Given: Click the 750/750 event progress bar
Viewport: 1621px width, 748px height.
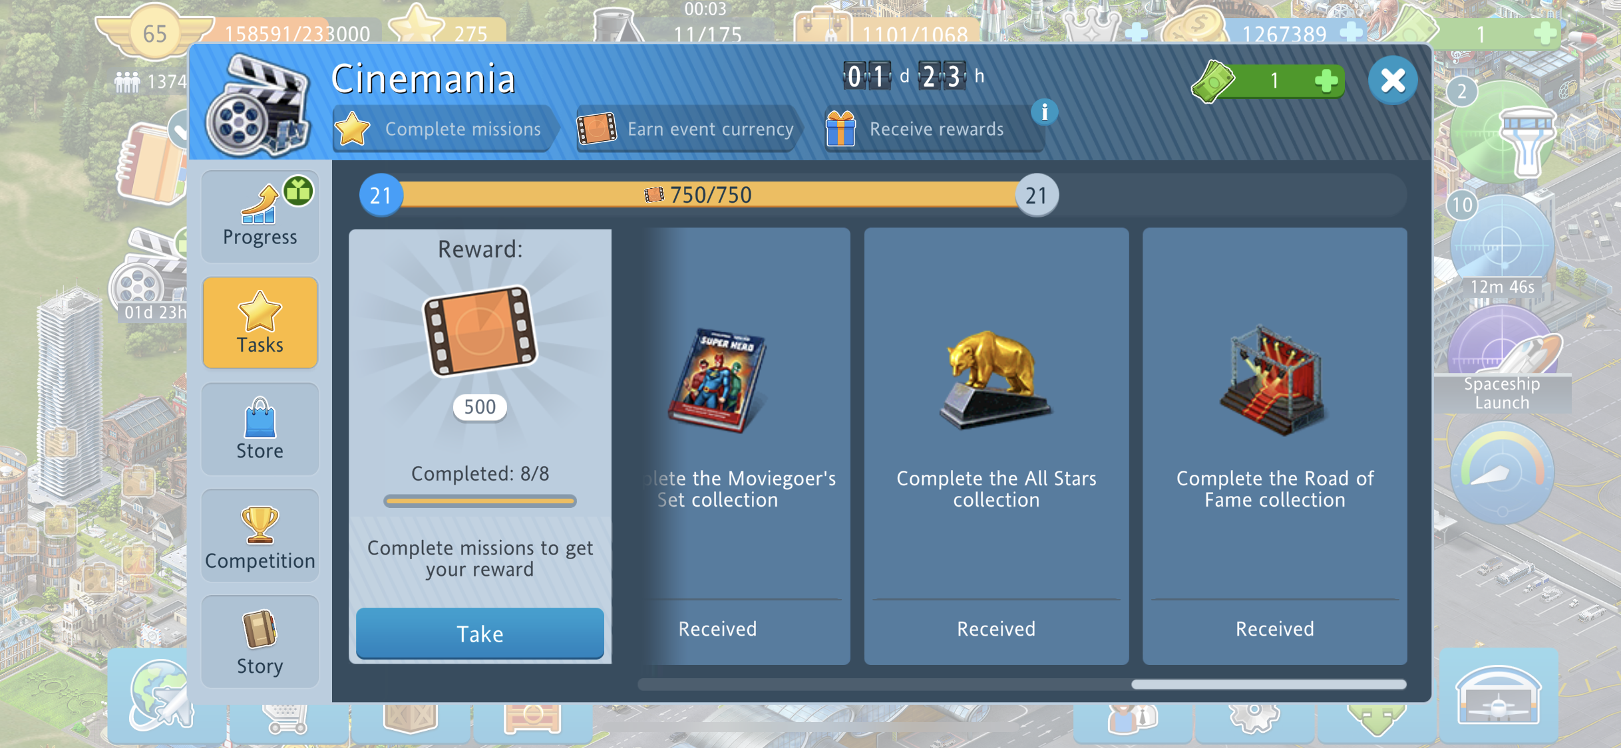Looking at the screenshot, I should (709, 195).
